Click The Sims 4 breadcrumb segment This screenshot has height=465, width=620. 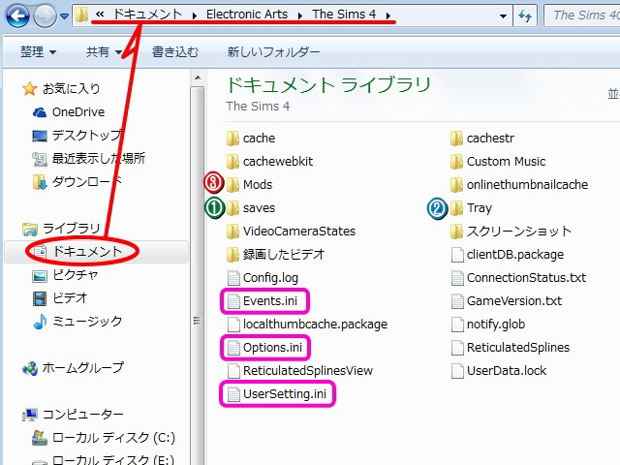coord(344,15)
